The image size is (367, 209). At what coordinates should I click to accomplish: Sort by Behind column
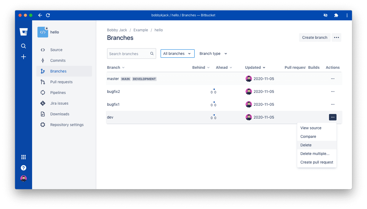pos(201,67)
